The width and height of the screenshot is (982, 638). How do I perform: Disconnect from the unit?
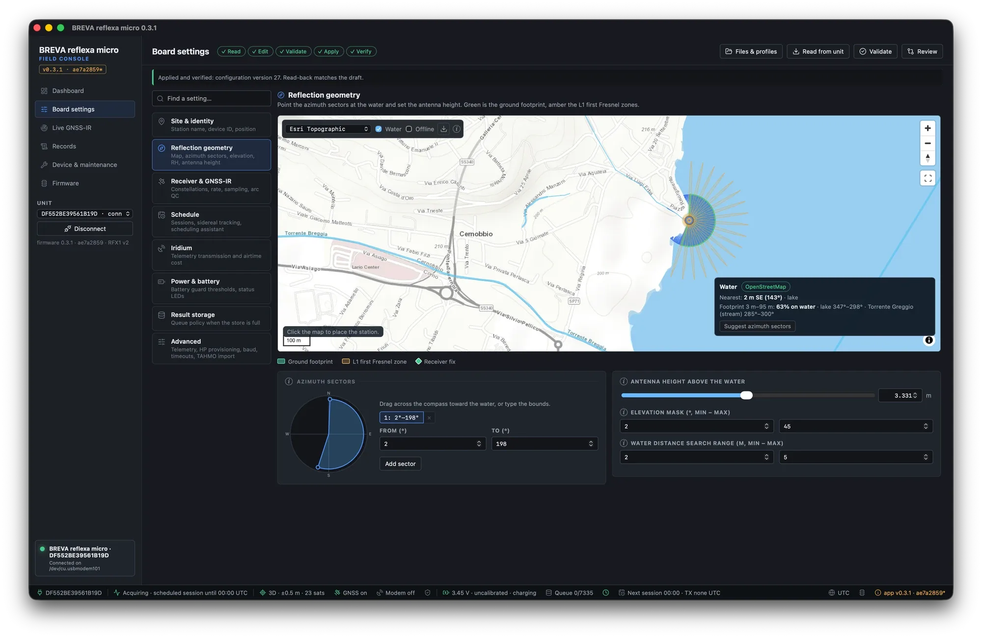(85, 229)
